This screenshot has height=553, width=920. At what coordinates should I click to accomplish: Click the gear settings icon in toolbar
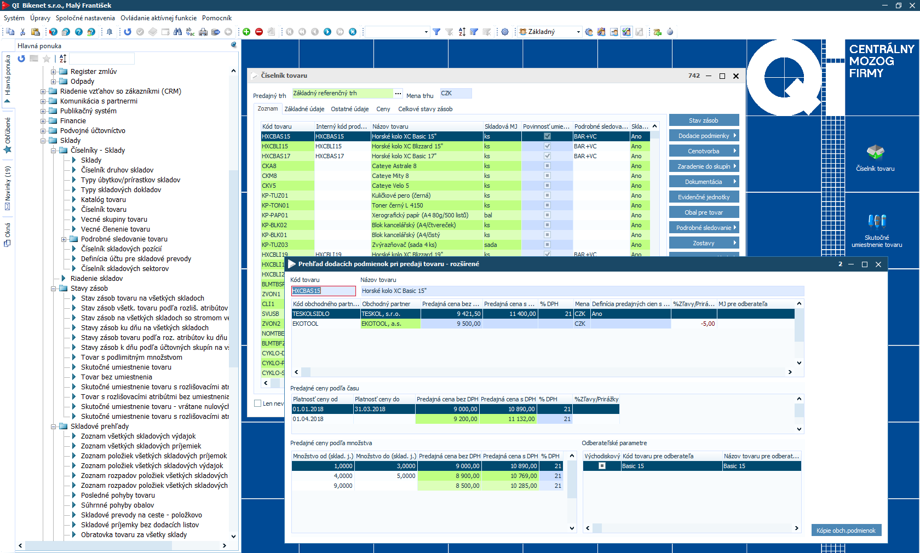click(505, 32)
